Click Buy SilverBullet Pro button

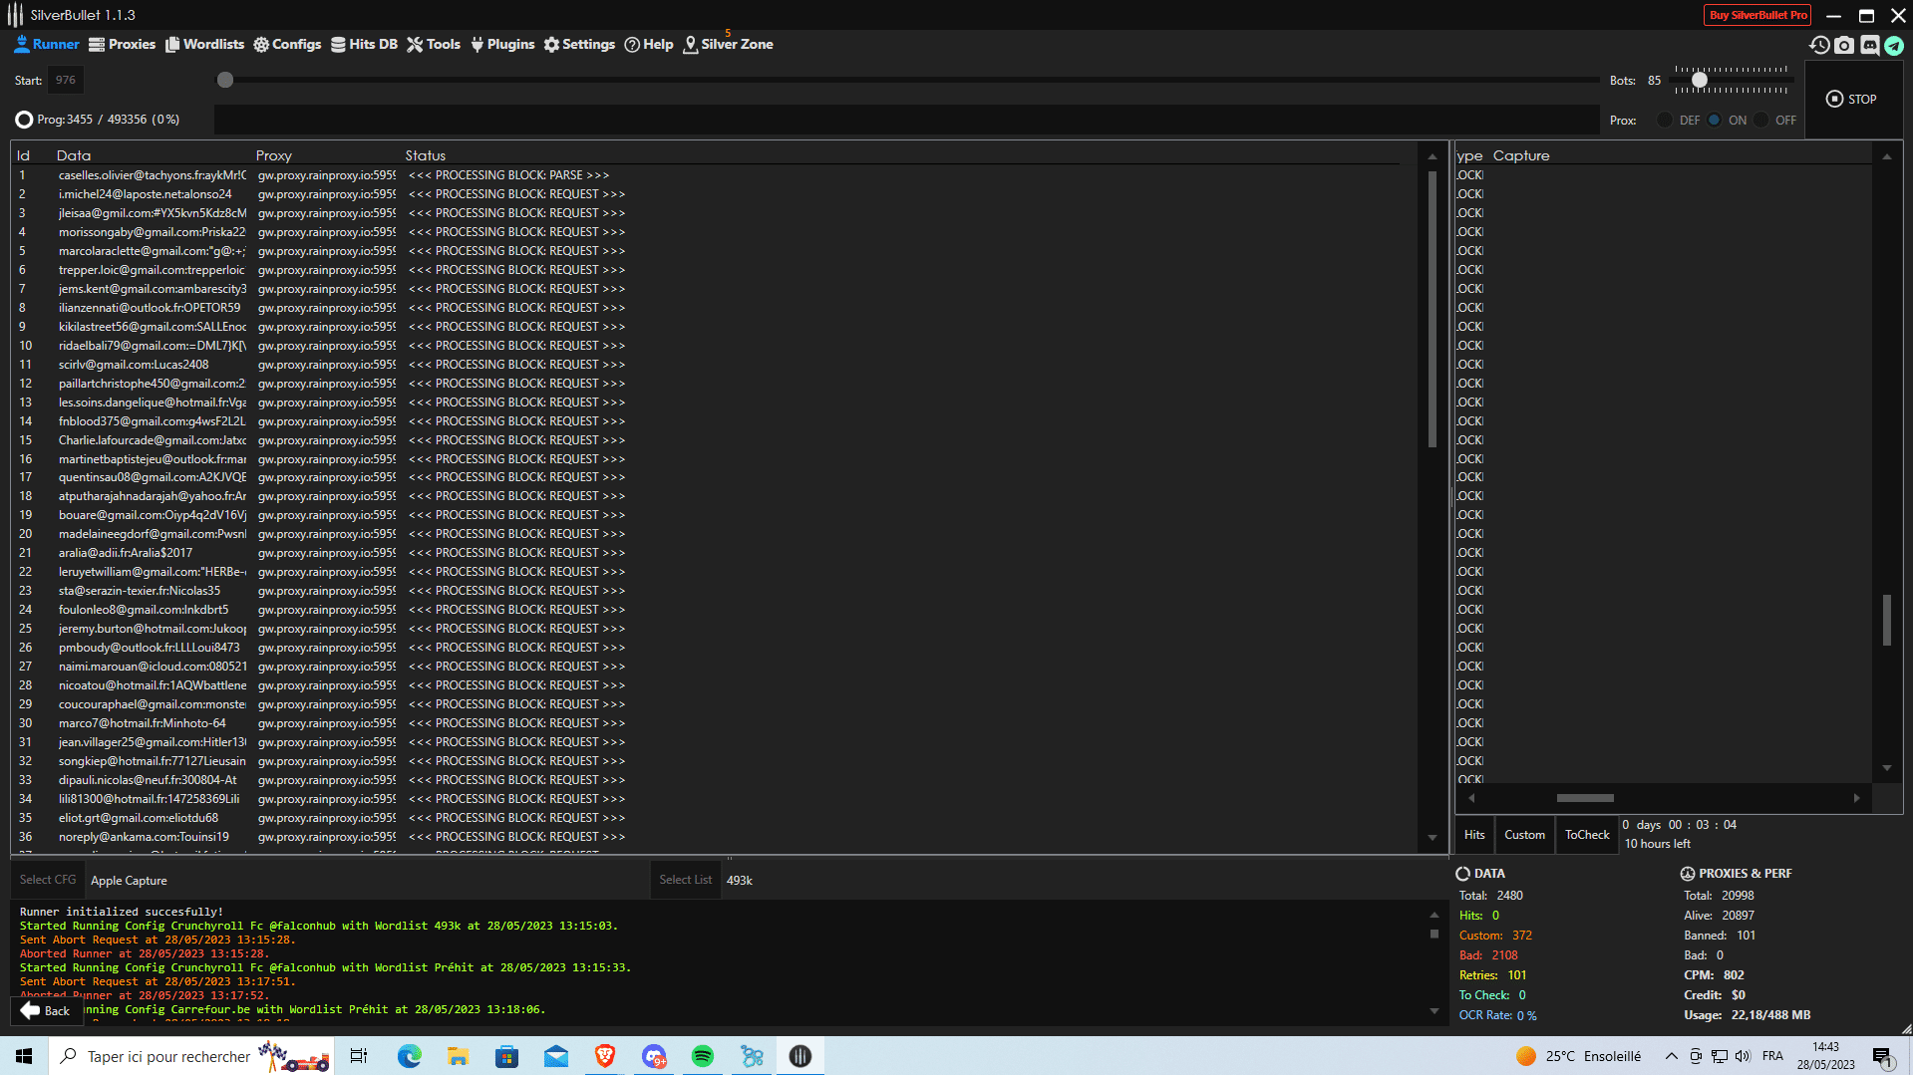click(1757, 15)
